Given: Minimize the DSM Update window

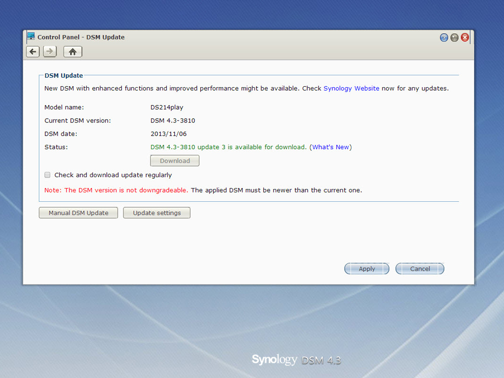Looking at the screenshot, I should (x=454, y=37).
